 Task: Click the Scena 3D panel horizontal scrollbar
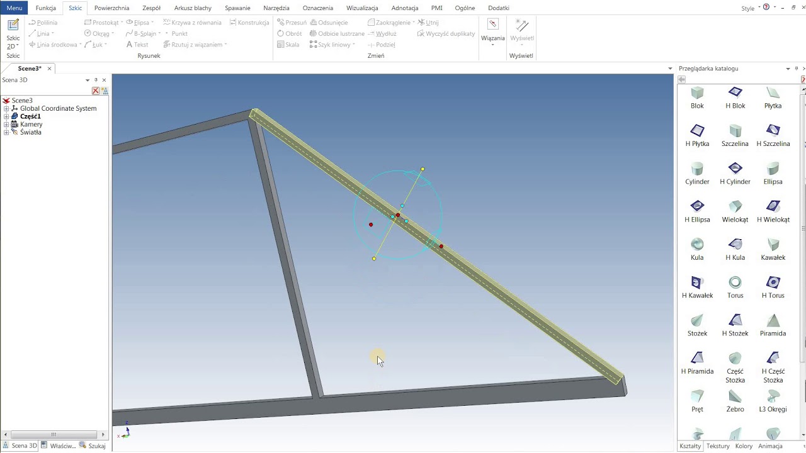click(x=54, y=434)
